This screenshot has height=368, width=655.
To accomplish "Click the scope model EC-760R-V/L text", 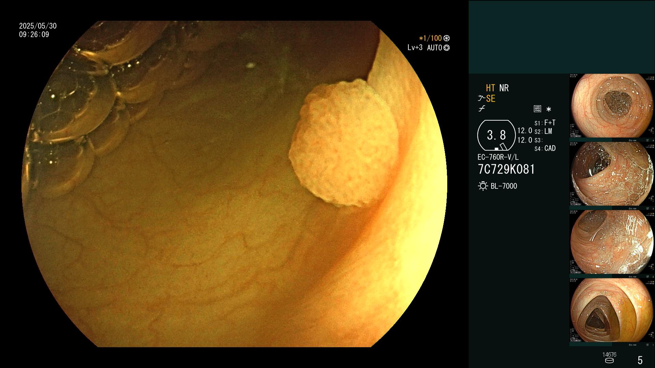I will 498,157.
